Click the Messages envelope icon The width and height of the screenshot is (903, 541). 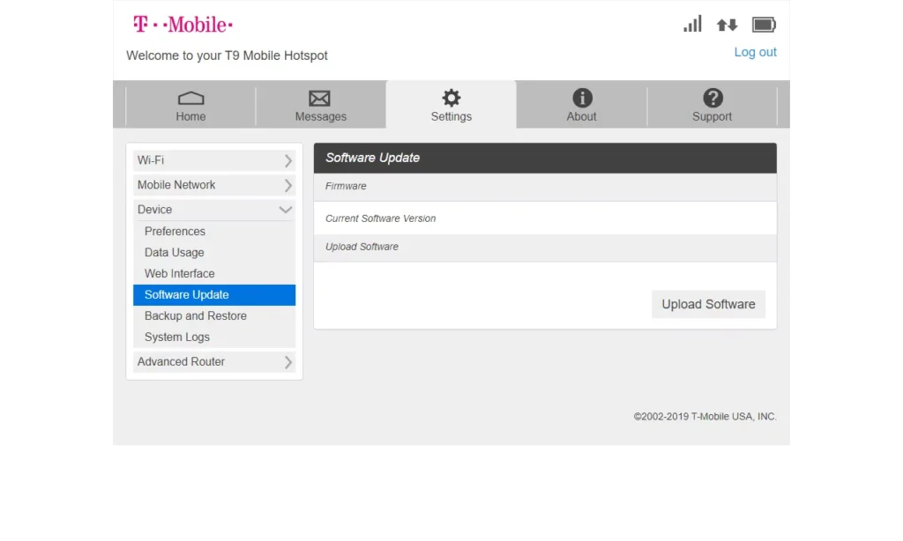coord(319,99)
